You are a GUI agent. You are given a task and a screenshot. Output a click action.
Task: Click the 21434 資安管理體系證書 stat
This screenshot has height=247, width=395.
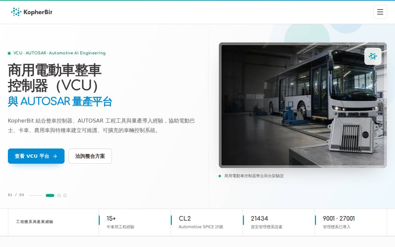[279, 222]
